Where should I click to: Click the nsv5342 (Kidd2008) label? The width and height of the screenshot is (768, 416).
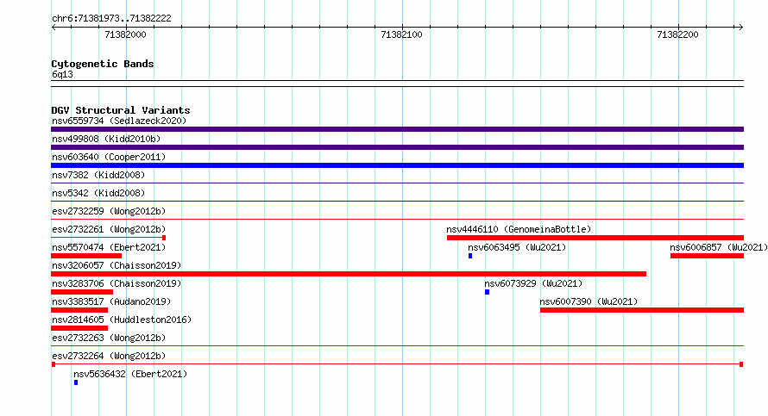(x=98, y=193)
